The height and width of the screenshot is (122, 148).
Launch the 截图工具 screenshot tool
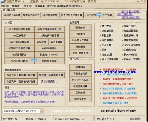(105, 35)
